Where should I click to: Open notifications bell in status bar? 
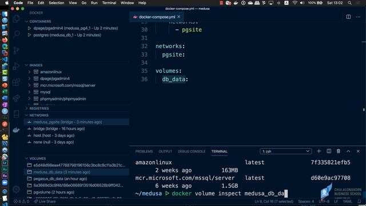point(359,201)
